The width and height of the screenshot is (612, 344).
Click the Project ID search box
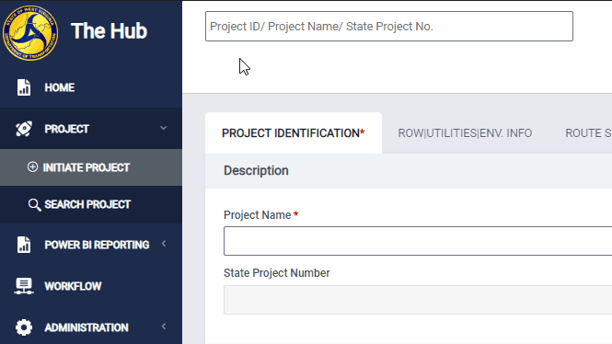coord(389,26)
